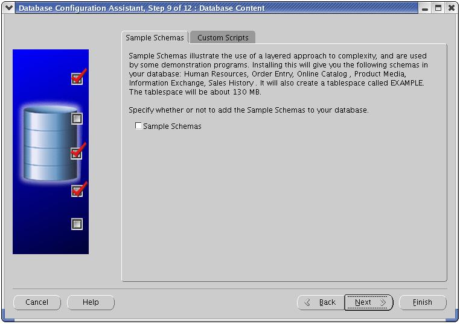This screenshot has width=460, height=324.
Task: Open the window menu in the title bar
Action: [x=8, y=8]
